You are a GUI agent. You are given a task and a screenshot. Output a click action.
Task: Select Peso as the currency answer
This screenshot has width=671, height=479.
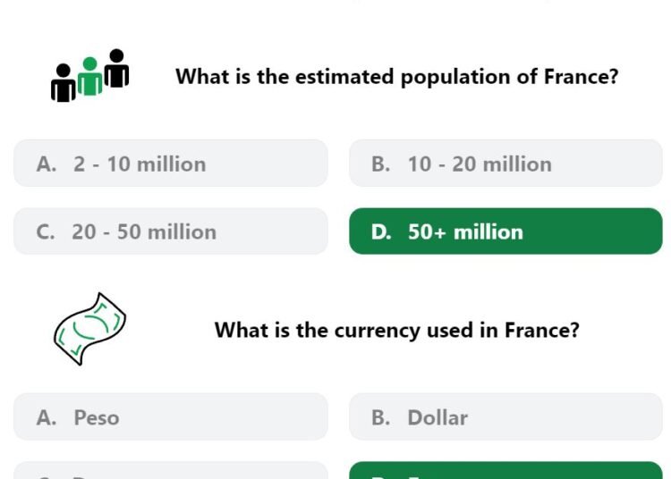click(171, 416)
